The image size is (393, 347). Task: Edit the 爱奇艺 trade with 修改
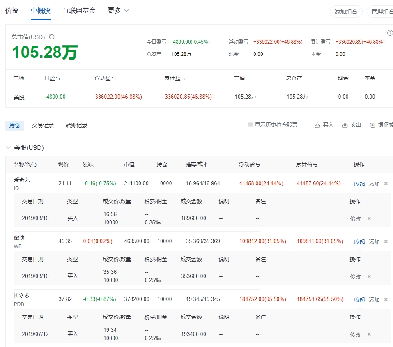pos(355,219)
